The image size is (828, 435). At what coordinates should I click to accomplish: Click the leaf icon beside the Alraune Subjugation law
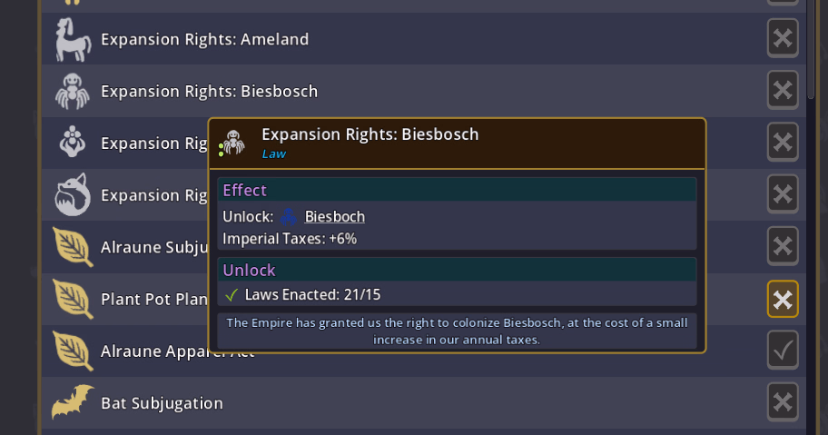(x=73, y=247)
